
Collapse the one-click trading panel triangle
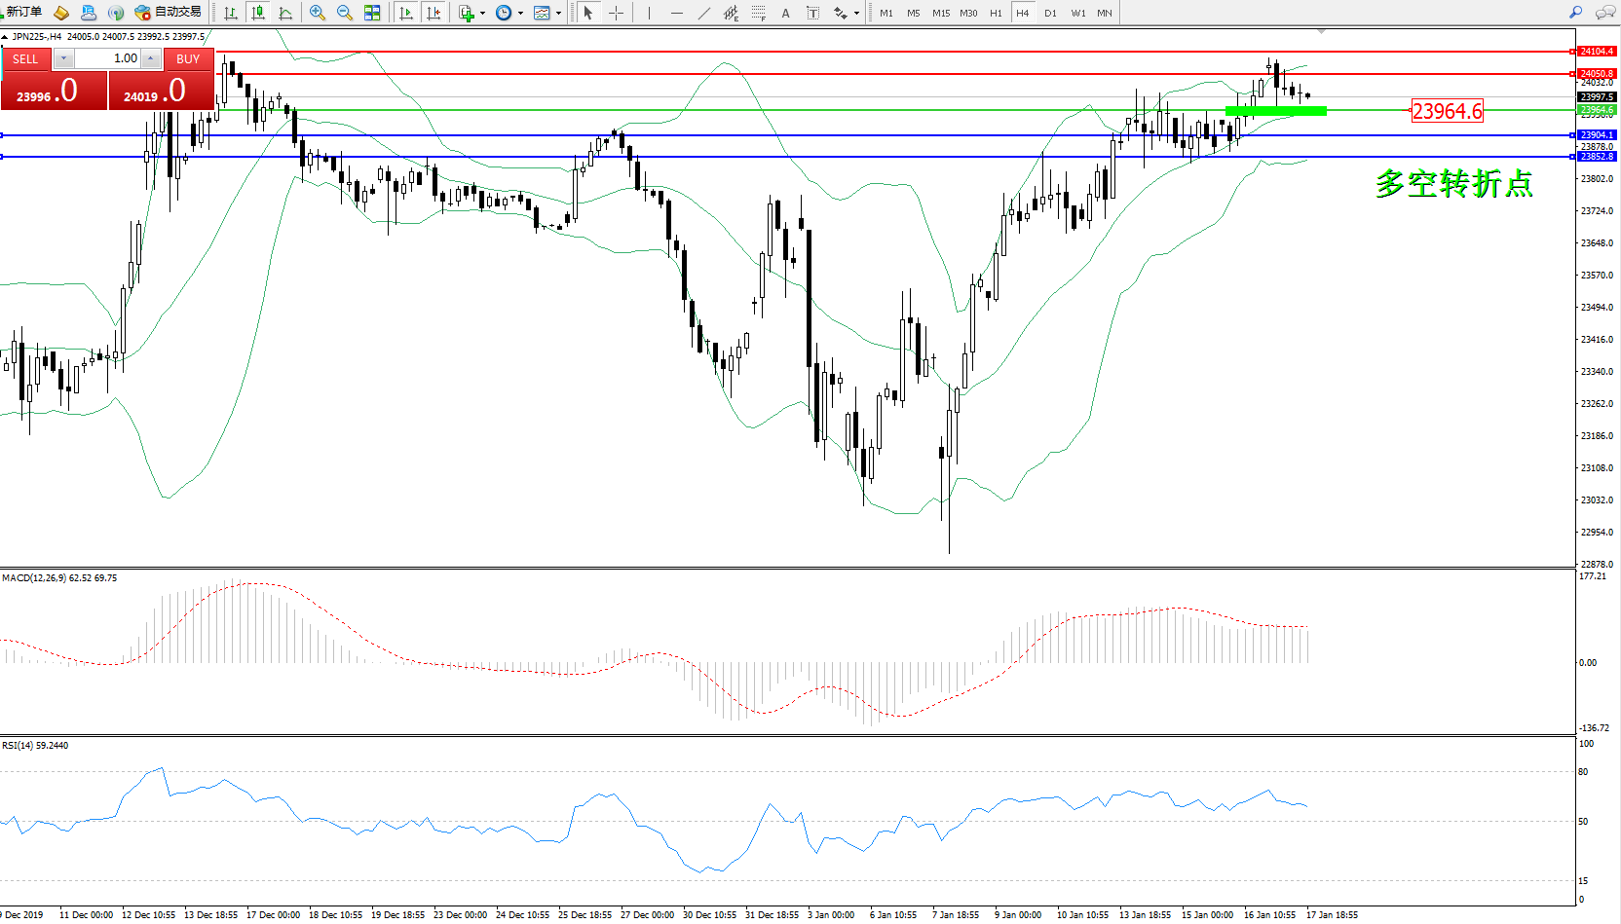[x=5, y=37]
